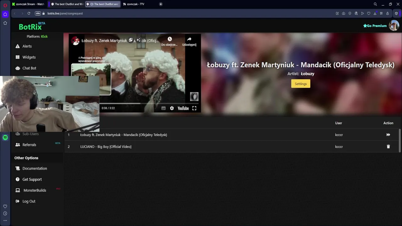Screen dimensions: 402x226
Task: Toggle the VPN badge in address bar
Action: coord(38,13)
